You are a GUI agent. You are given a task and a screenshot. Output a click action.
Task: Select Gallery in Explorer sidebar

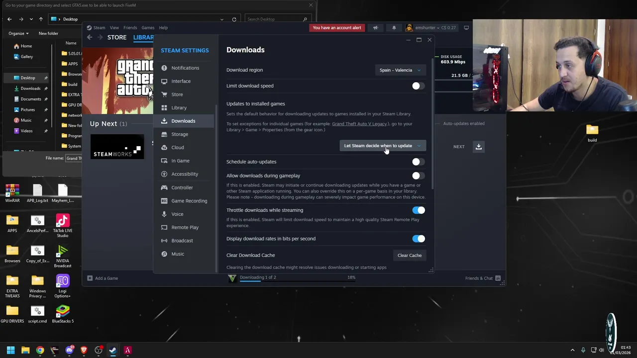(x=26, y=57)
